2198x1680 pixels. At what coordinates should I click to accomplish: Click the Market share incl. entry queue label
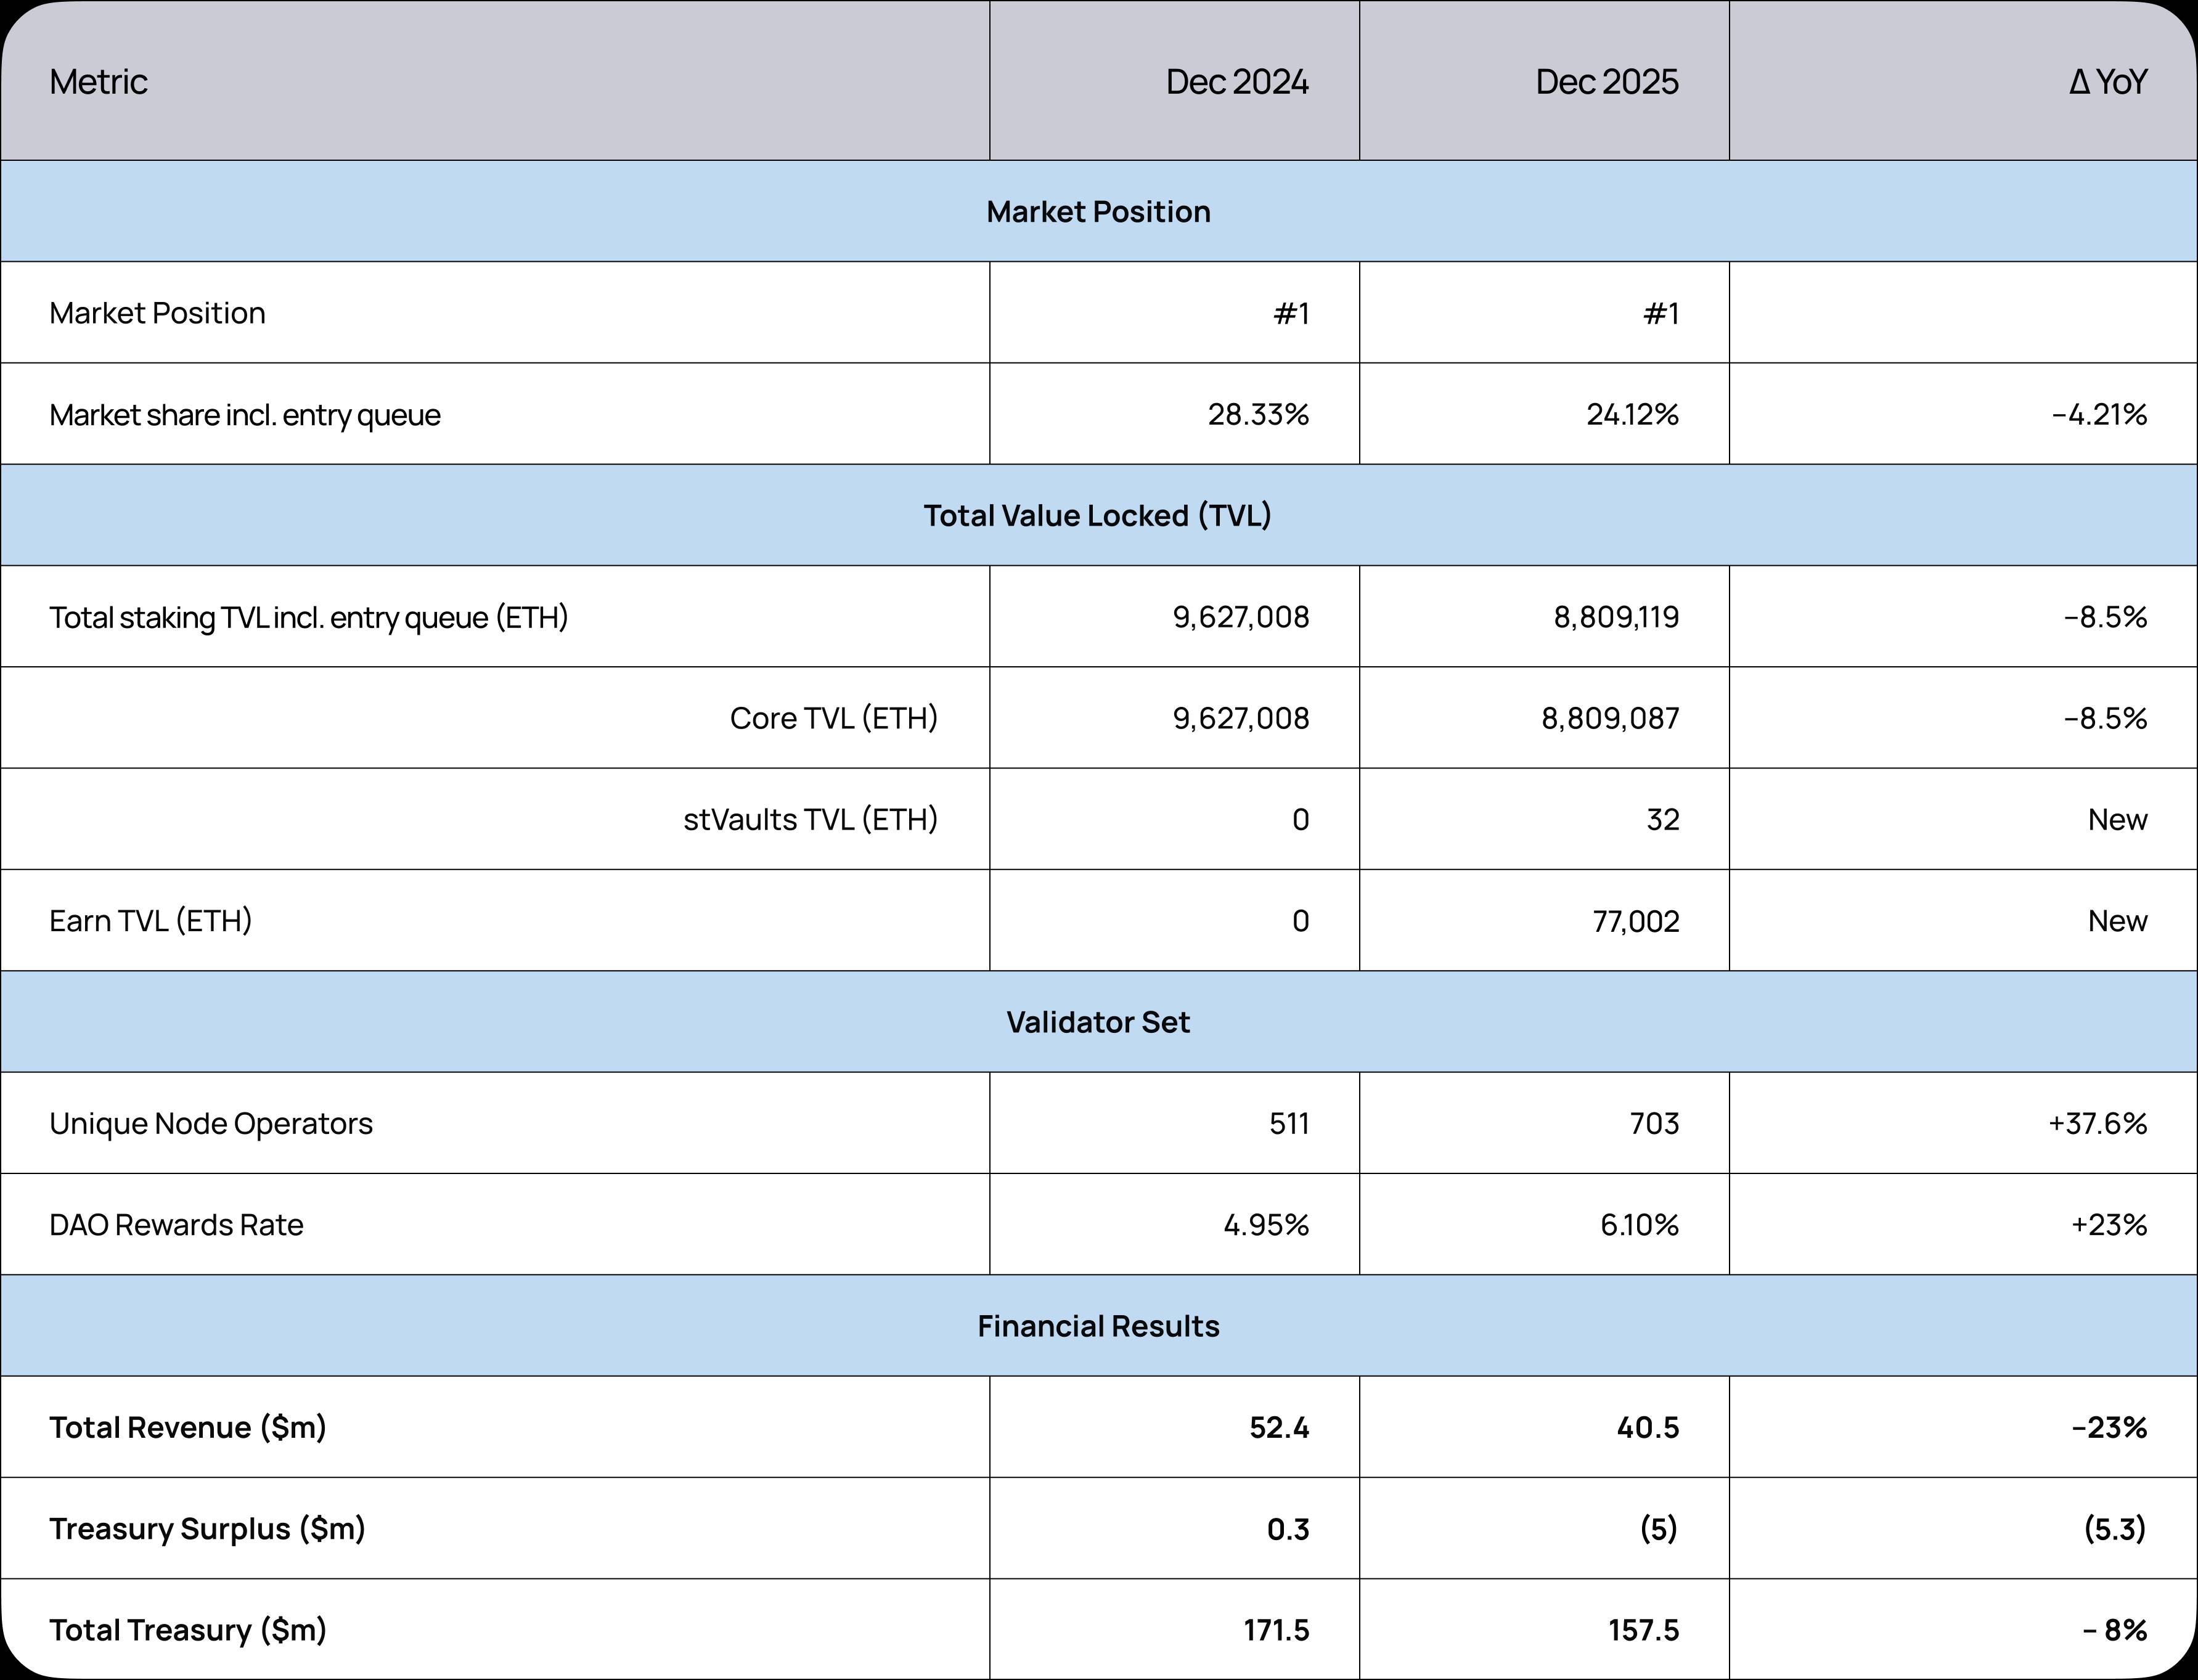(245, 415)
